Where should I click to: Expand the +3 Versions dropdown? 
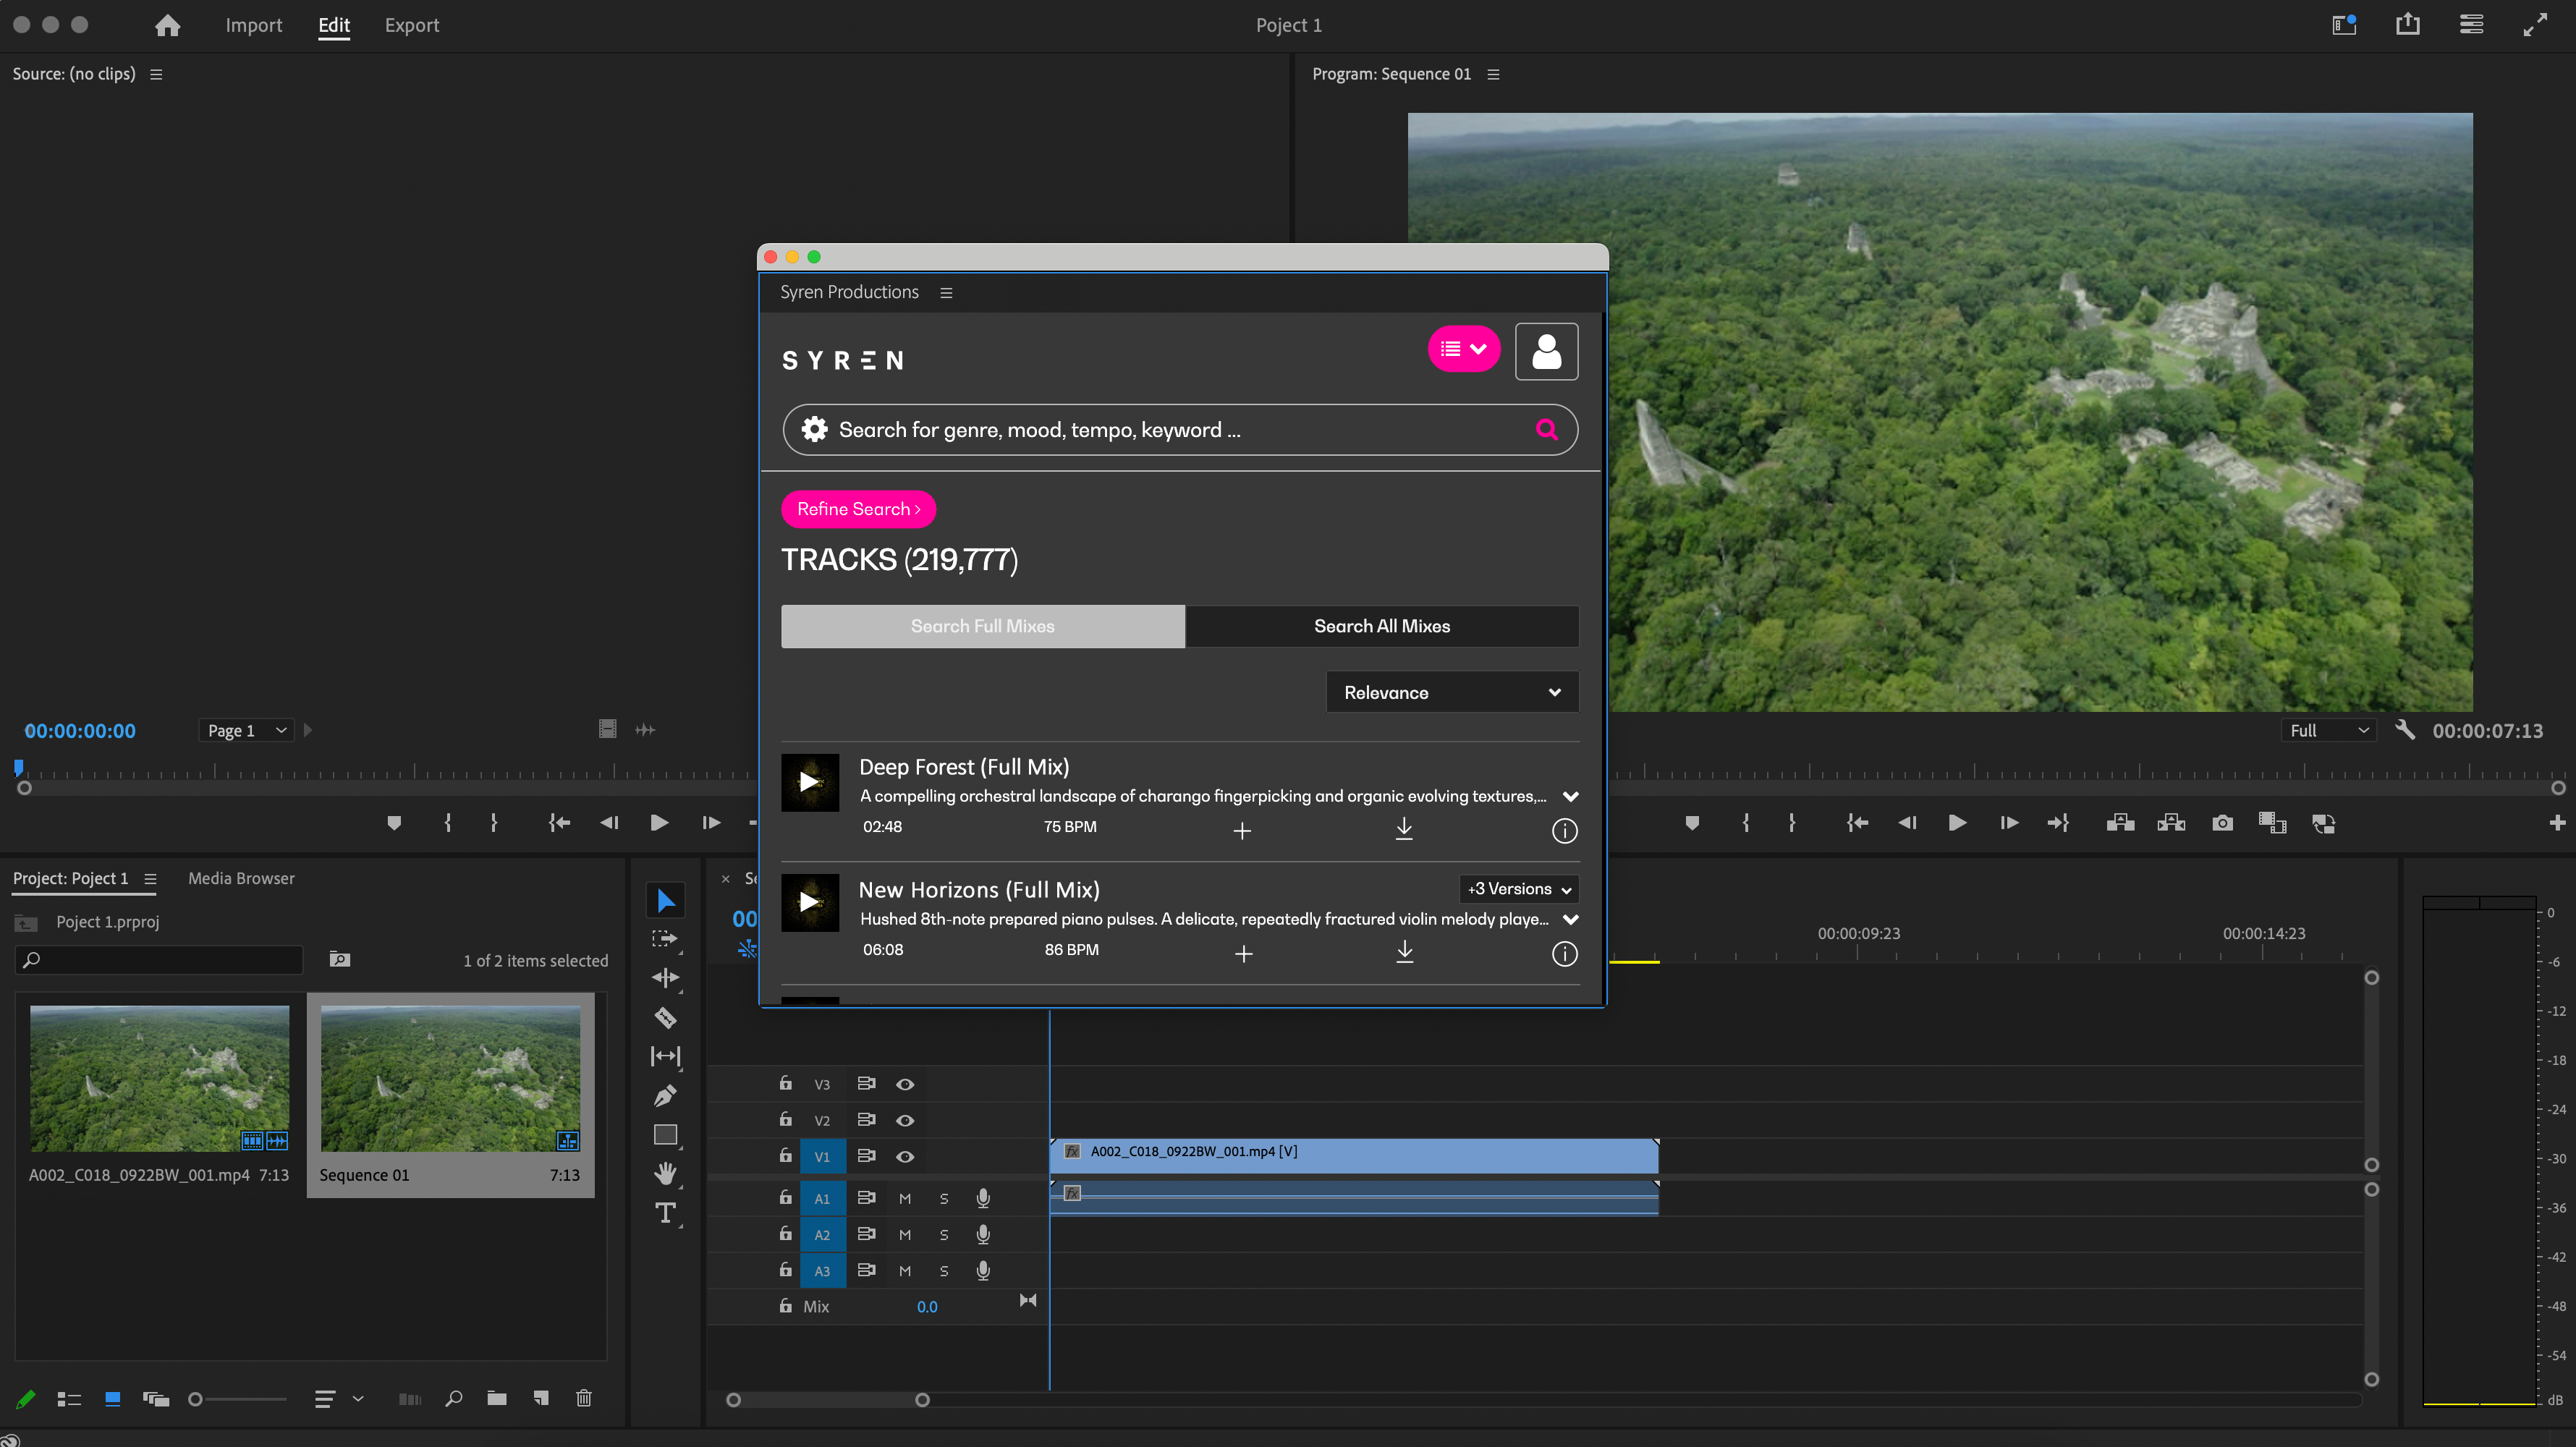click(x=1519, y=889)
